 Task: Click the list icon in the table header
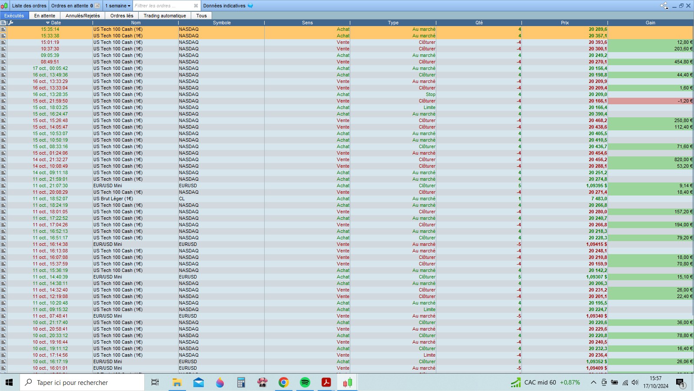coord(3,23)
